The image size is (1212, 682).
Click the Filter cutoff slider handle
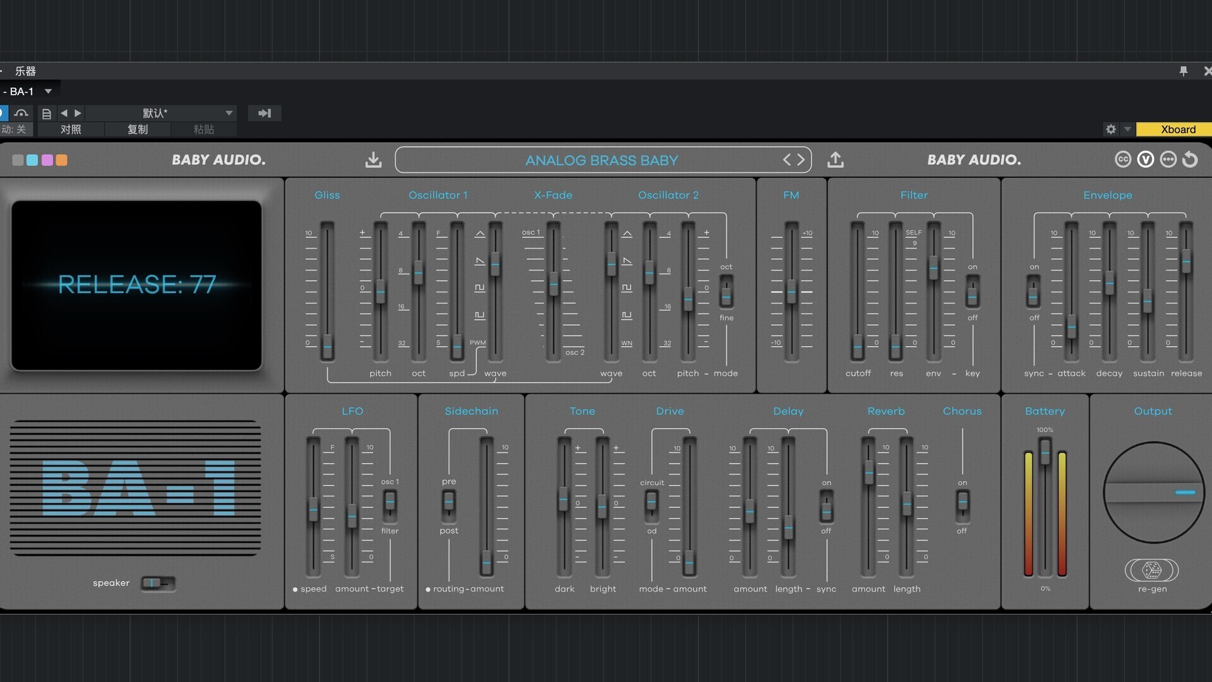tap(857, 347)
